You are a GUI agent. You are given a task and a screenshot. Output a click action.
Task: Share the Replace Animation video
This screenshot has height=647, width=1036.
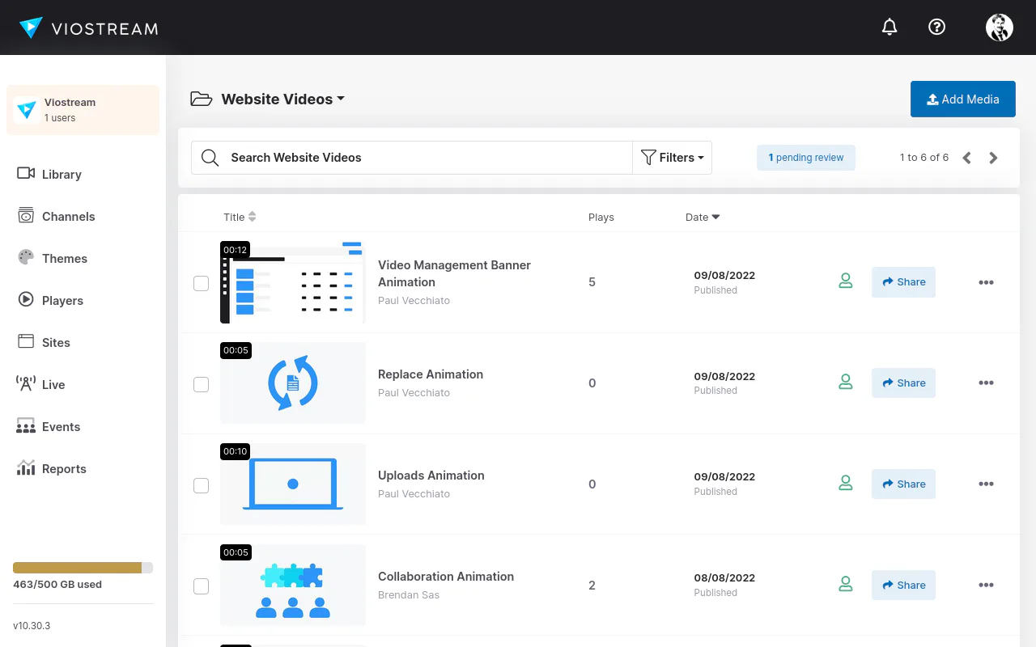pos(903,383)
